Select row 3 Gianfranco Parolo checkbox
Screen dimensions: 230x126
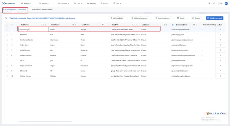pos(7,40)
